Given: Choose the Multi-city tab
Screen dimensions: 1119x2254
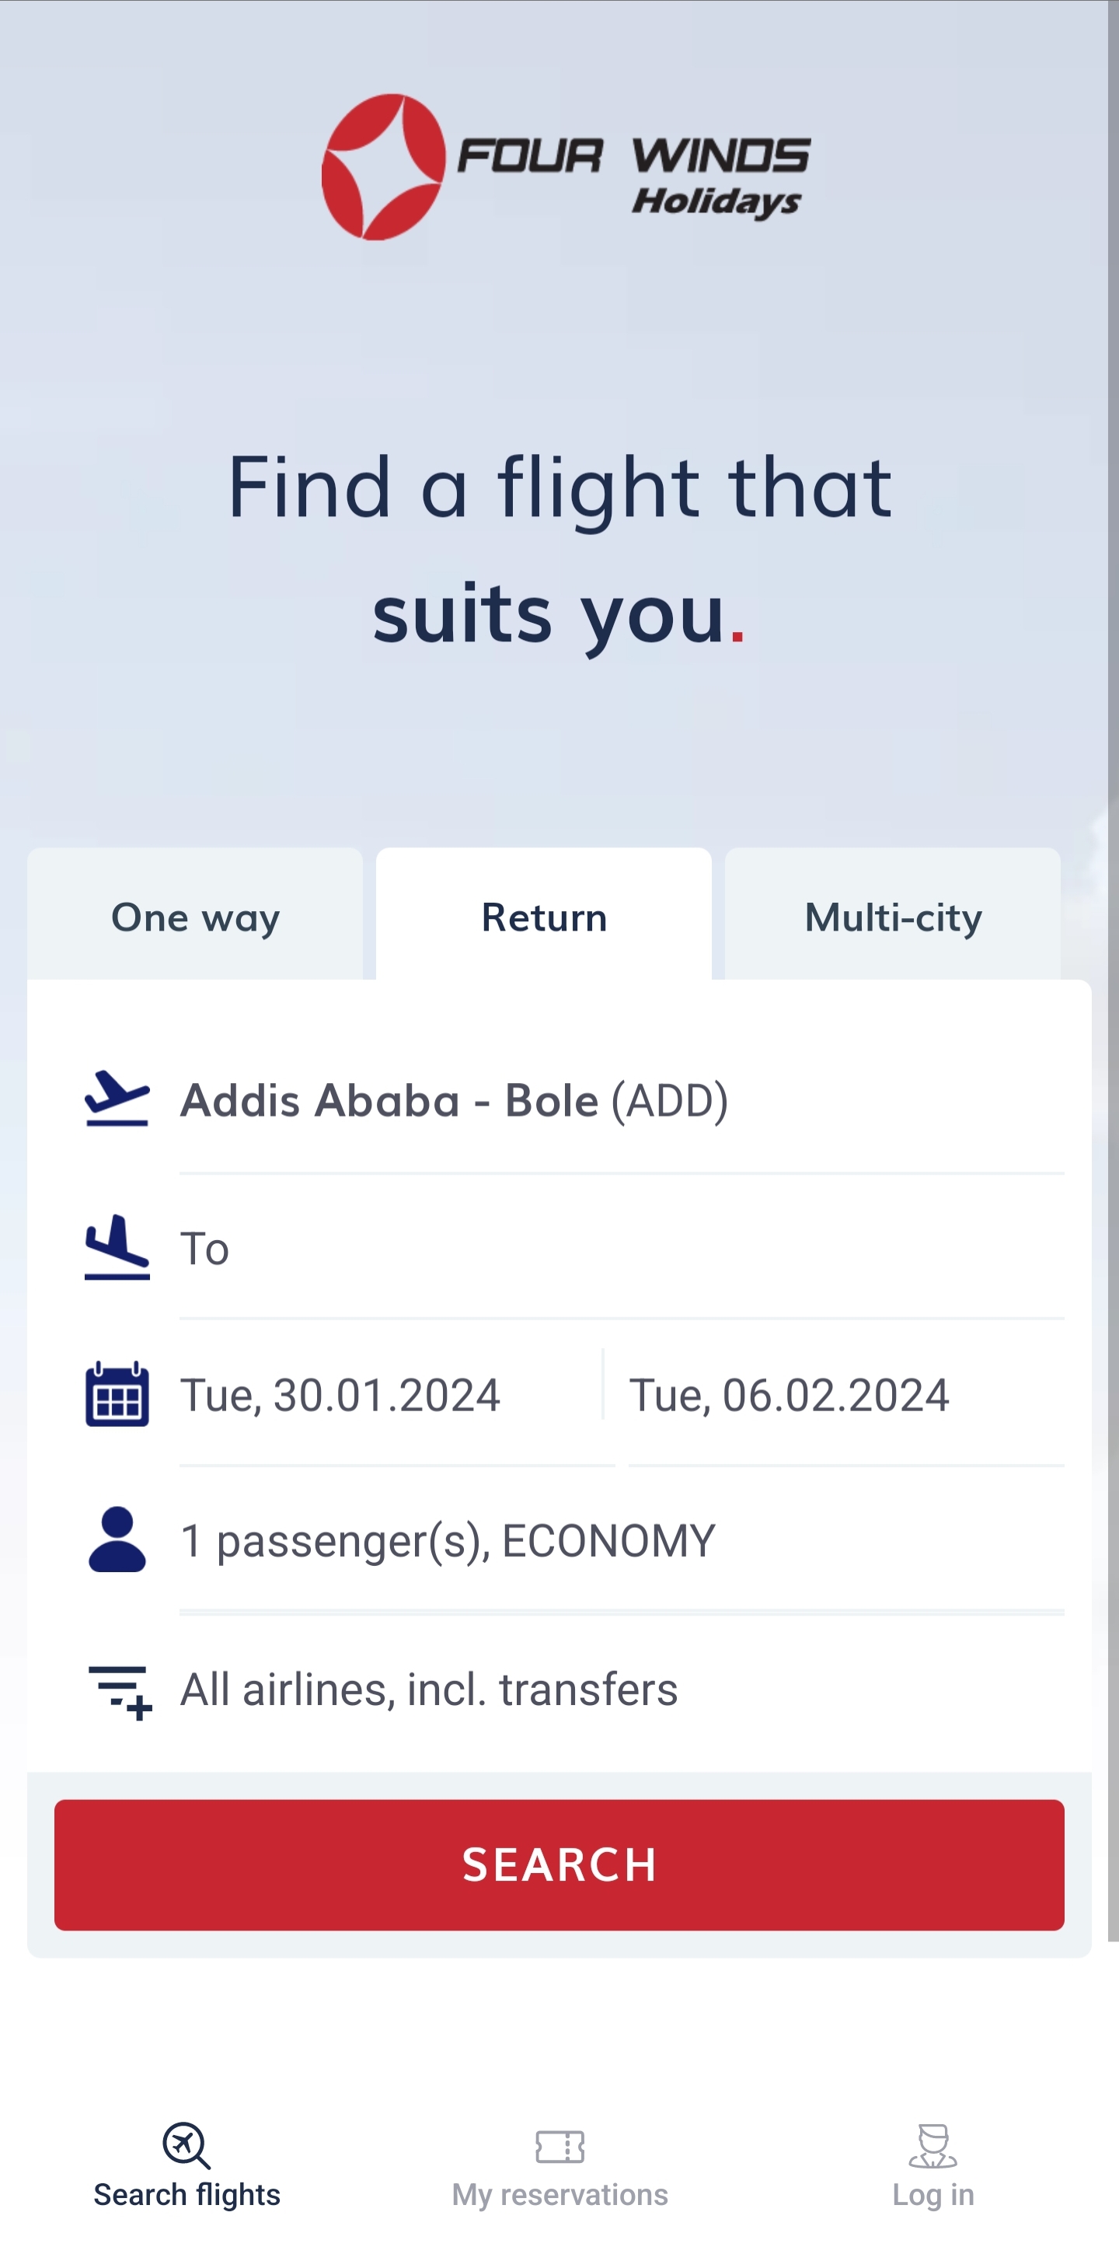Looking at the screenshot, I should coord(893,917).
